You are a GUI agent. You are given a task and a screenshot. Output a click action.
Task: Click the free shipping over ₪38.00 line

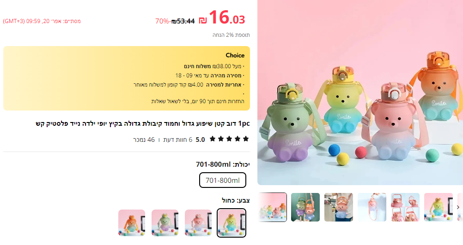click(x=214, y=66)
